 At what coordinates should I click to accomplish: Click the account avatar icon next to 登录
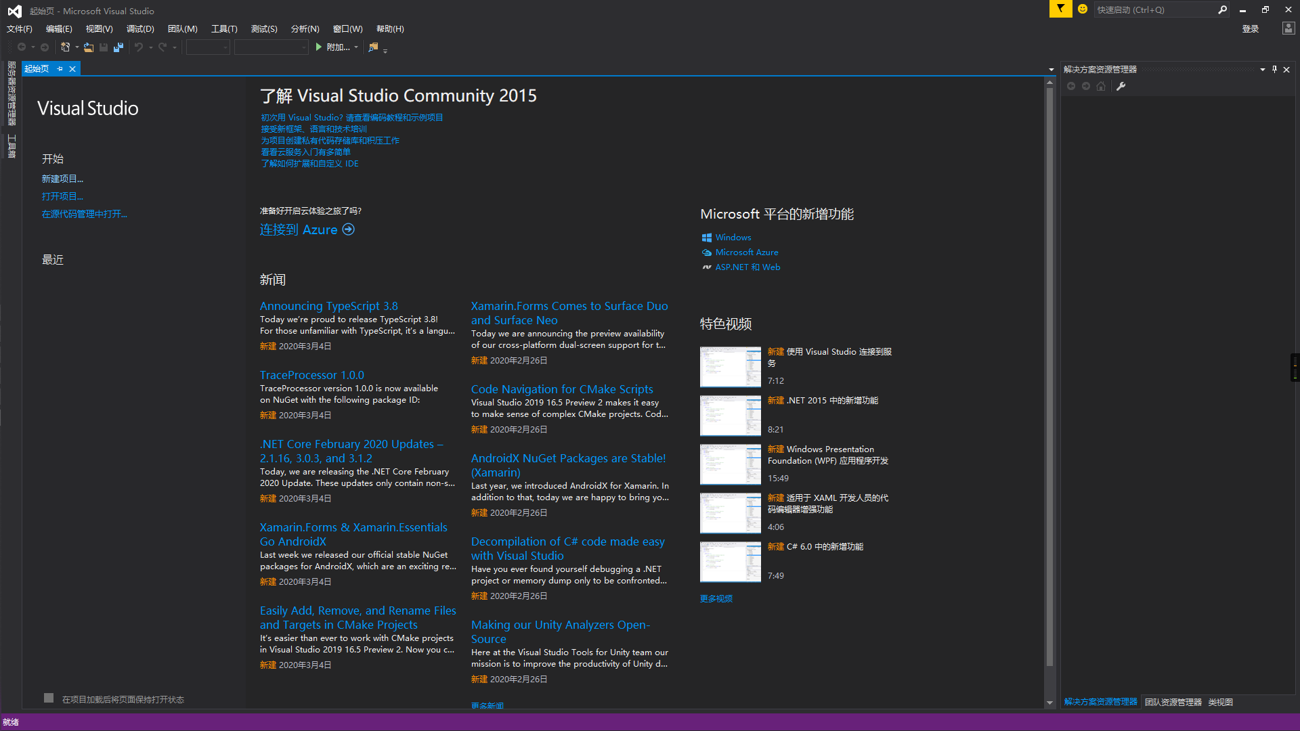click(1288, 28)
